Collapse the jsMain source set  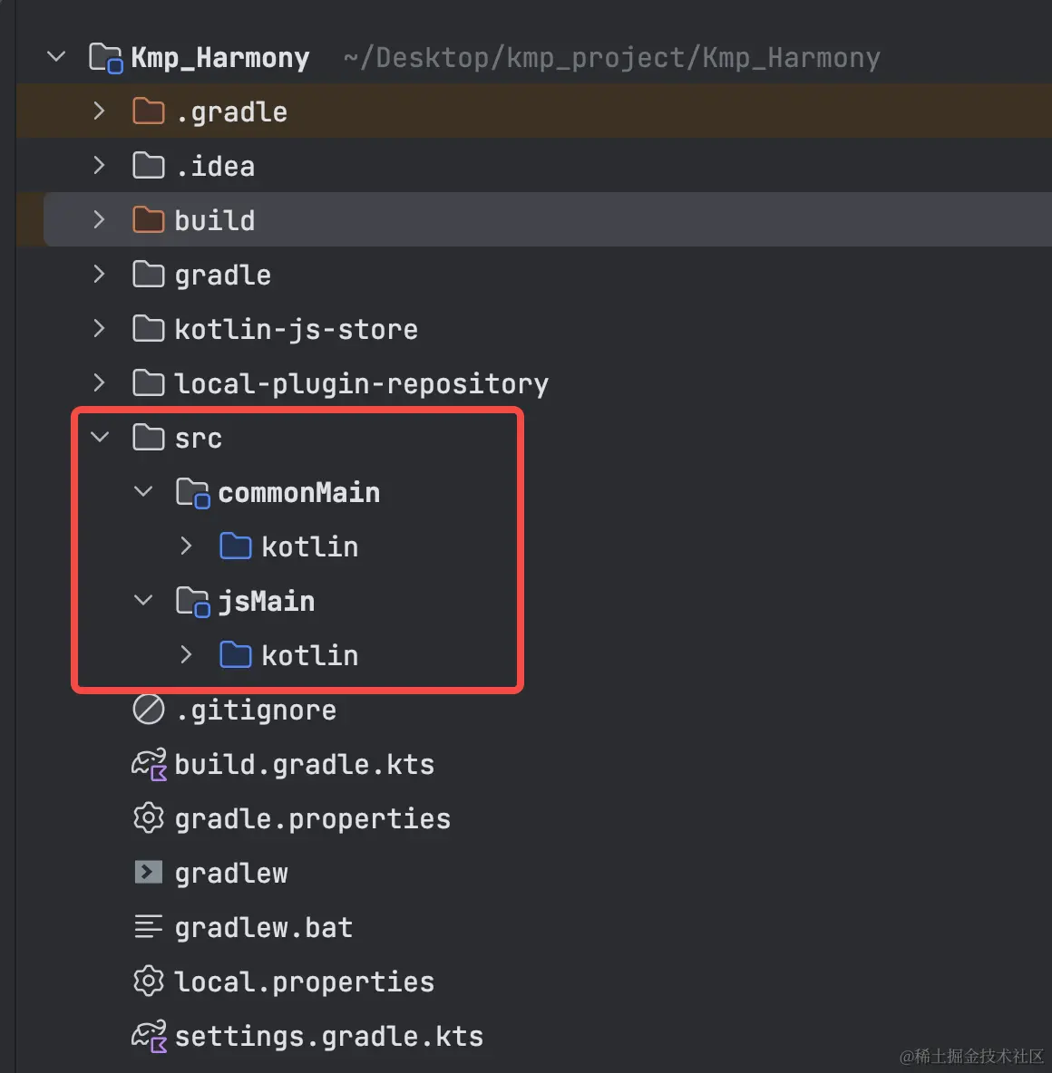pyautogui.click(x=143, y=601)
